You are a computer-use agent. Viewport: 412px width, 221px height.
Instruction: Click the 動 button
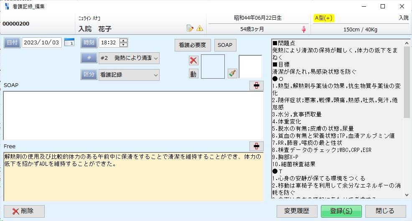pos(193,74)
